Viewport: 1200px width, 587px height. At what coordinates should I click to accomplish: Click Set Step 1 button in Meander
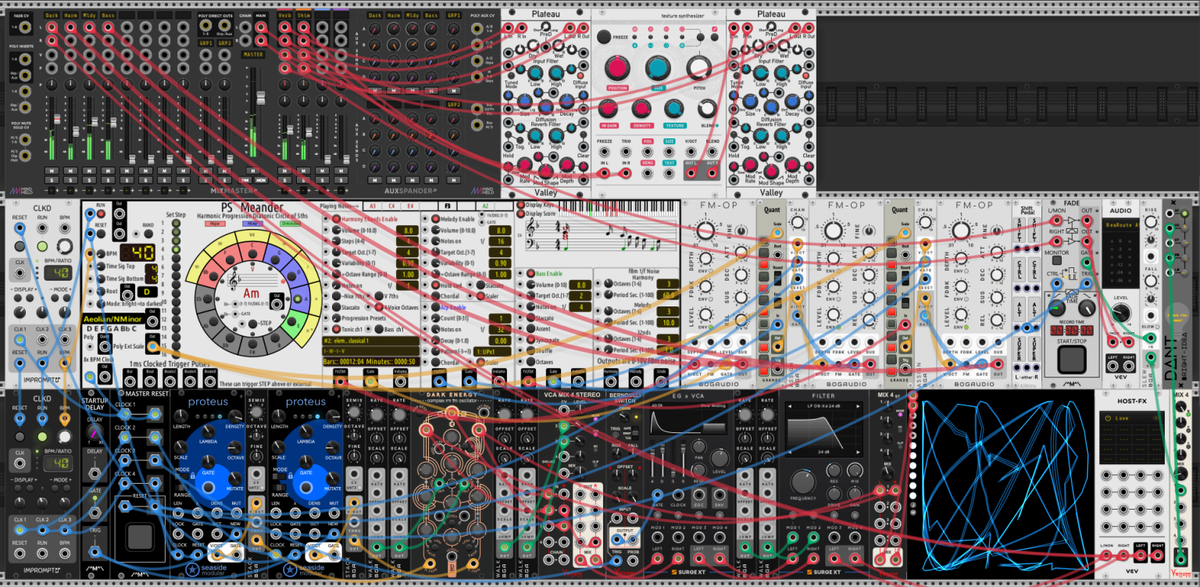pos(176,223)
